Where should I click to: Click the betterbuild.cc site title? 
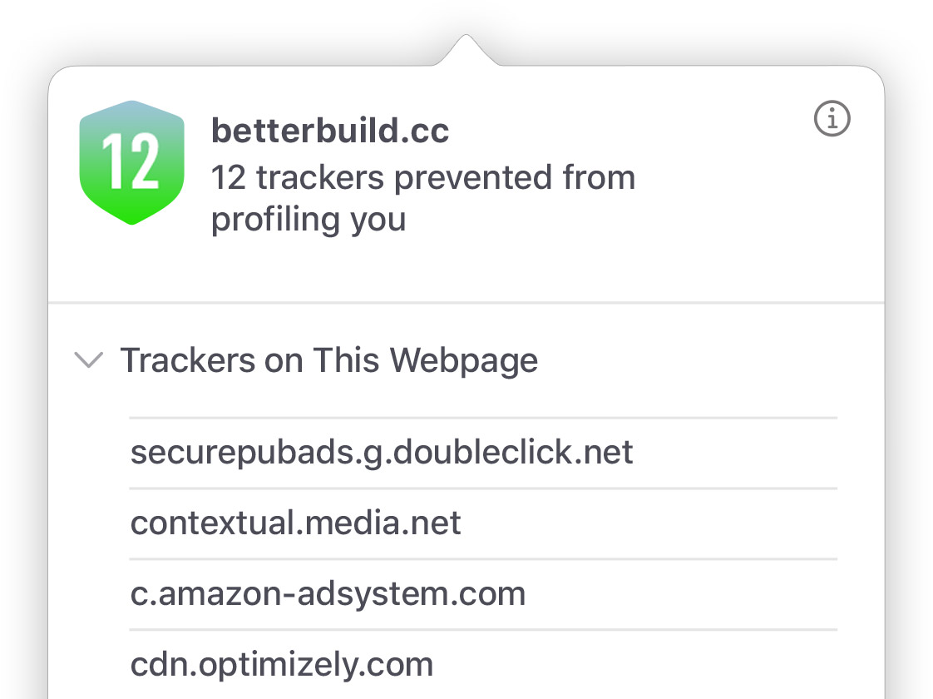tap(330, 131)
